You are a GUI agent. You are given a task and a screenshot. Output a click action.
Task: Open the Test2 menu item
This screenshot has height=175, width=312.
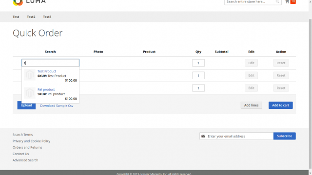pos(31,17)
